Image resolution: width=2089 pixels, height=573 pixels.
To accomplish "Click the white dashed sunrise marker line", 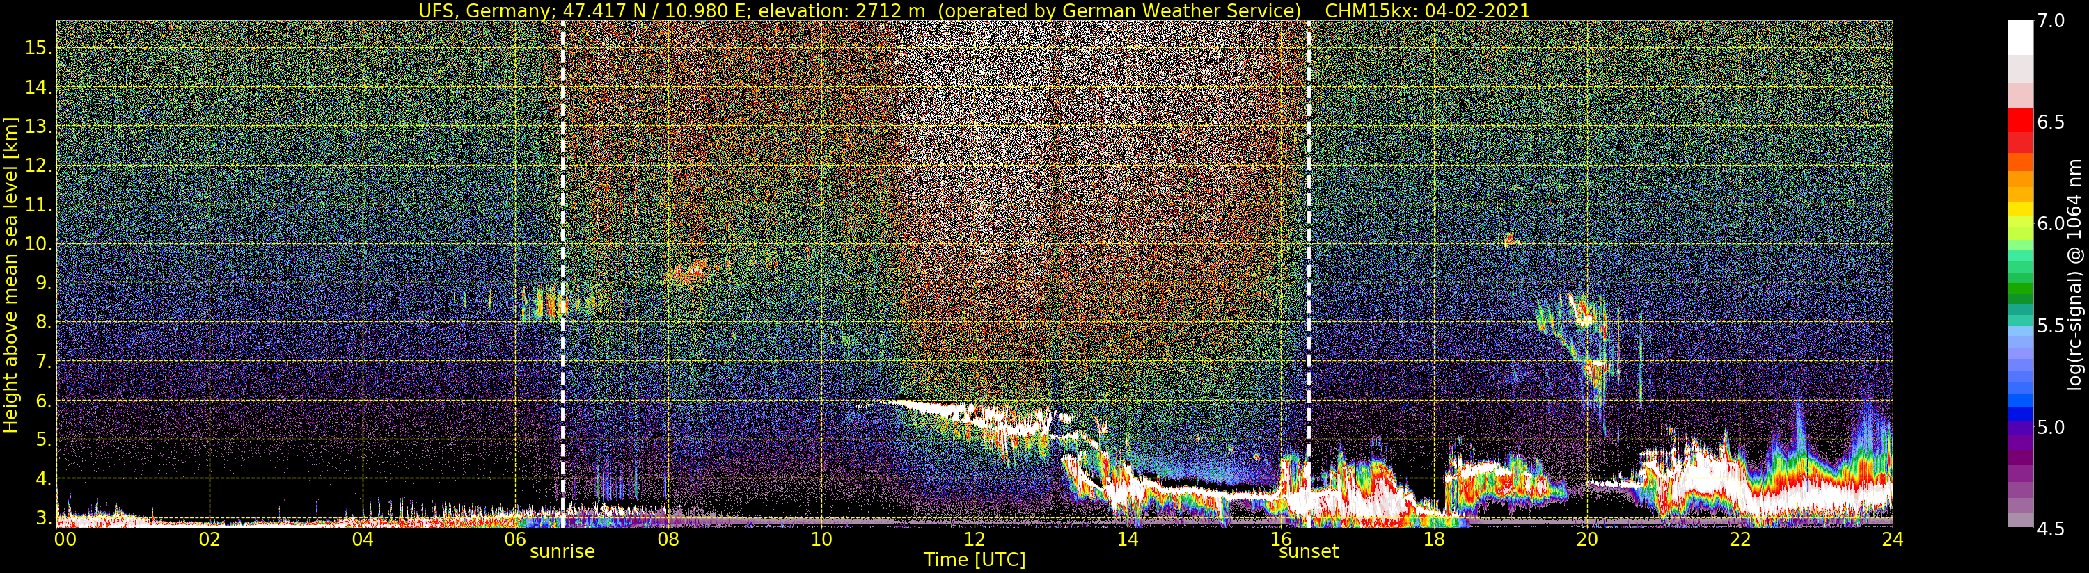I will point(562,274).
